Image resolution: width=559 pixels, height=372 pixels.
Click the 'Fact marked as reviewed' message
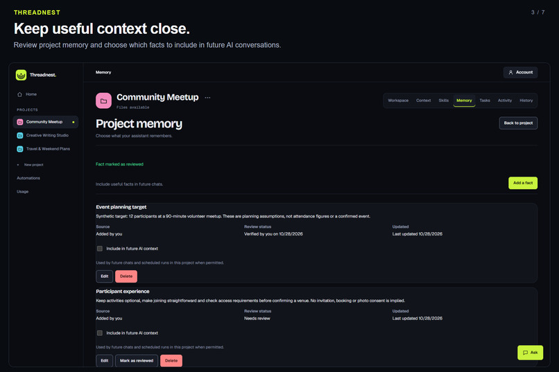tap(119, 164)
